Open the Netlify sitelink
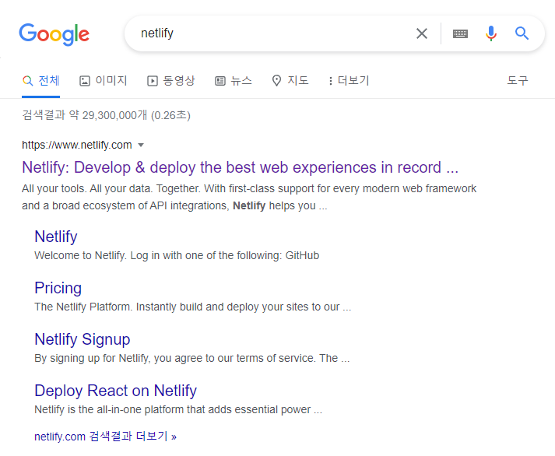Image resolution: width=555 pixels, height=456 pixels. pyautogui.click(x=56, y=237)
